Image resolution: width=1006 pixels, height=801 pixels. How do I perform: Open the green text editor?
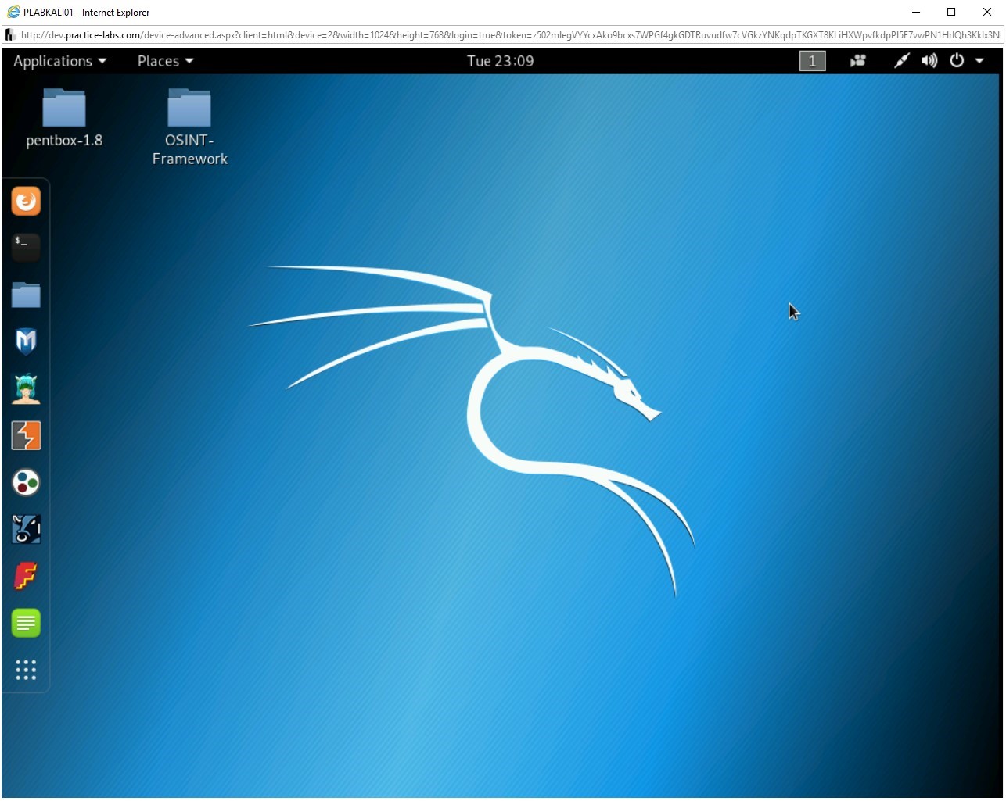tap(26, 623)
